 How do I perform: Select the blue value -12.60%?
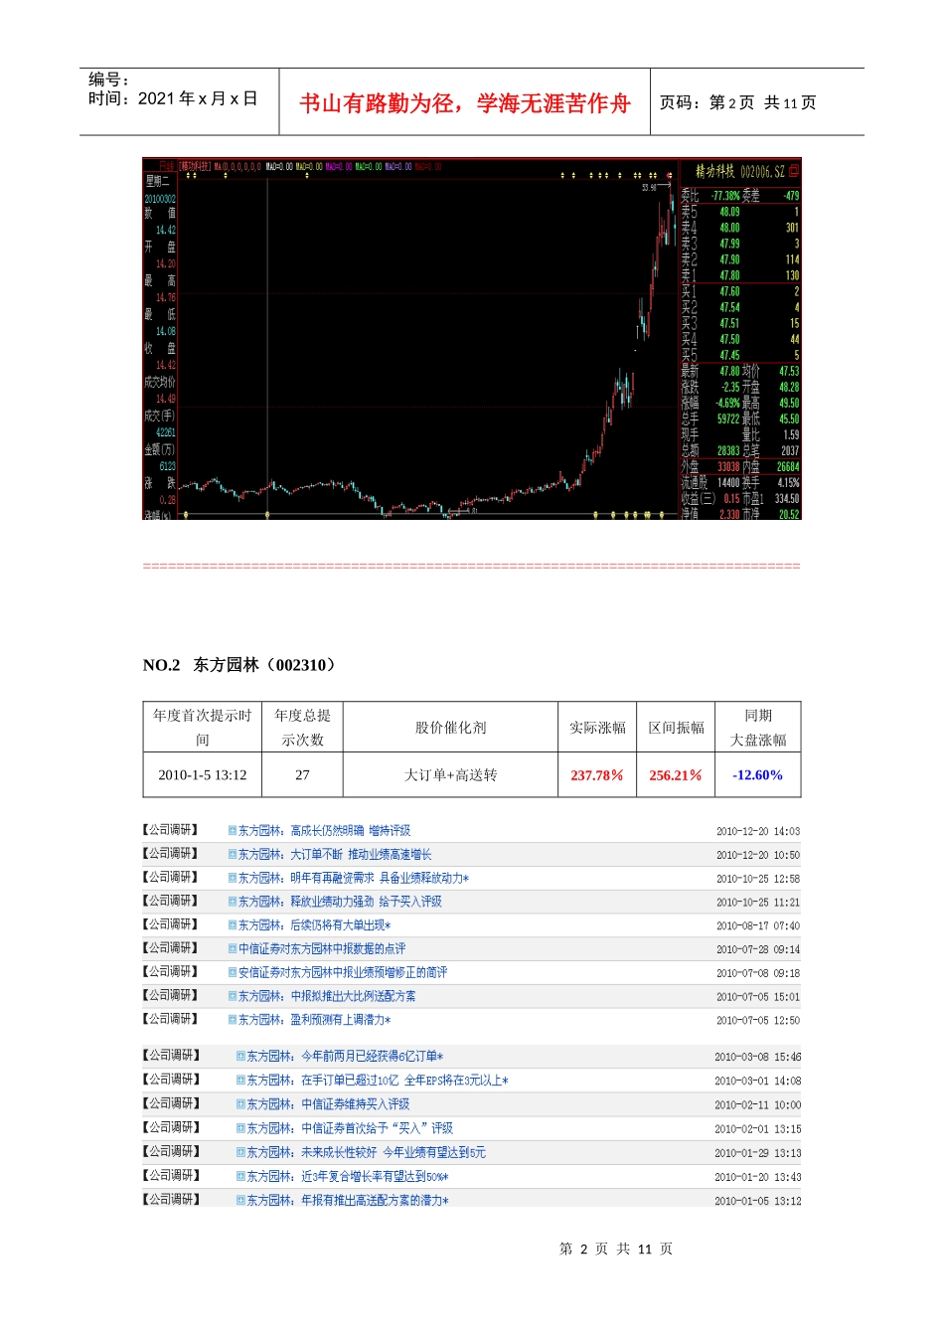tap(758, 775)
